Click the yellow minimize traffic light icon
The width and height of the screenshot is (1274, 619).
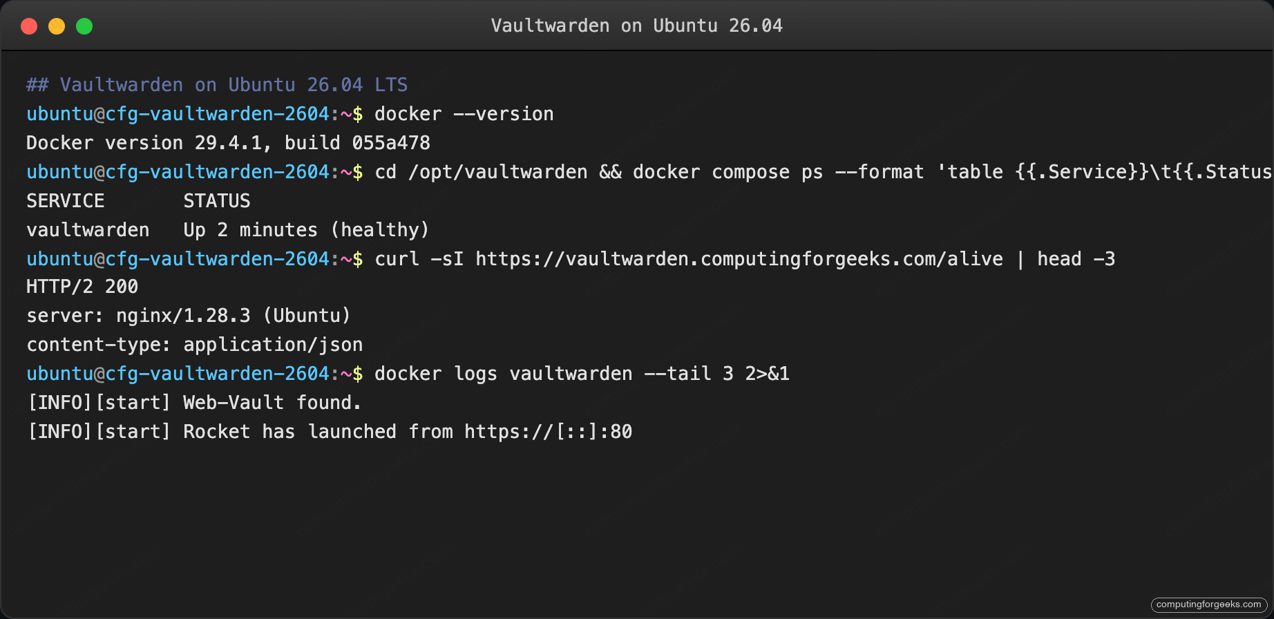57,26
